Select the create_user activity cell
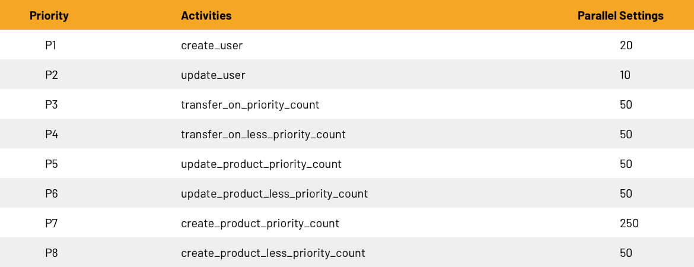The height and width of the screenshot is (267, 694). coord(212,46)
